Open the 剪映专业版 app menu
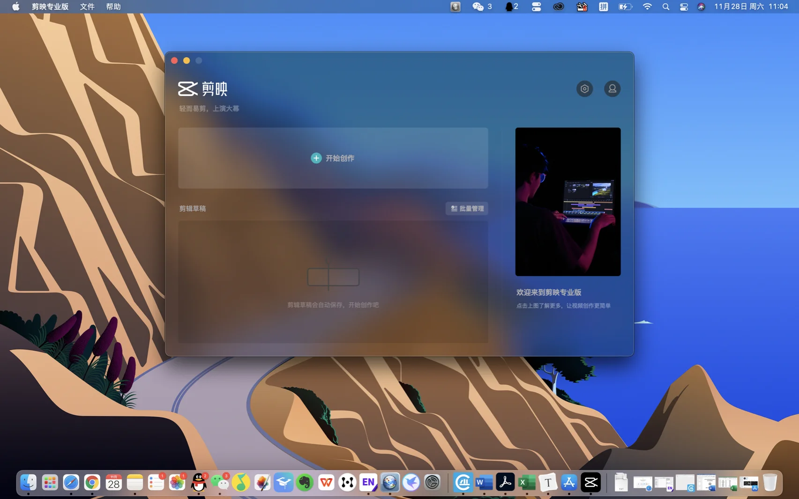Screen dimensions: 799x499 (50, 7)
